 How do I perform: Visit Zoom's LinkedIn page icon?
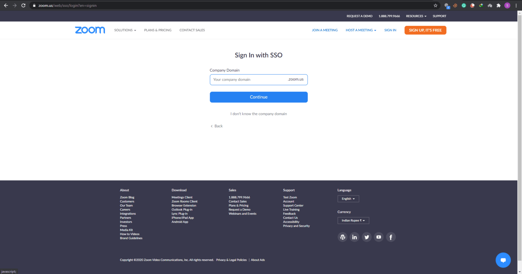coord(354,237)
